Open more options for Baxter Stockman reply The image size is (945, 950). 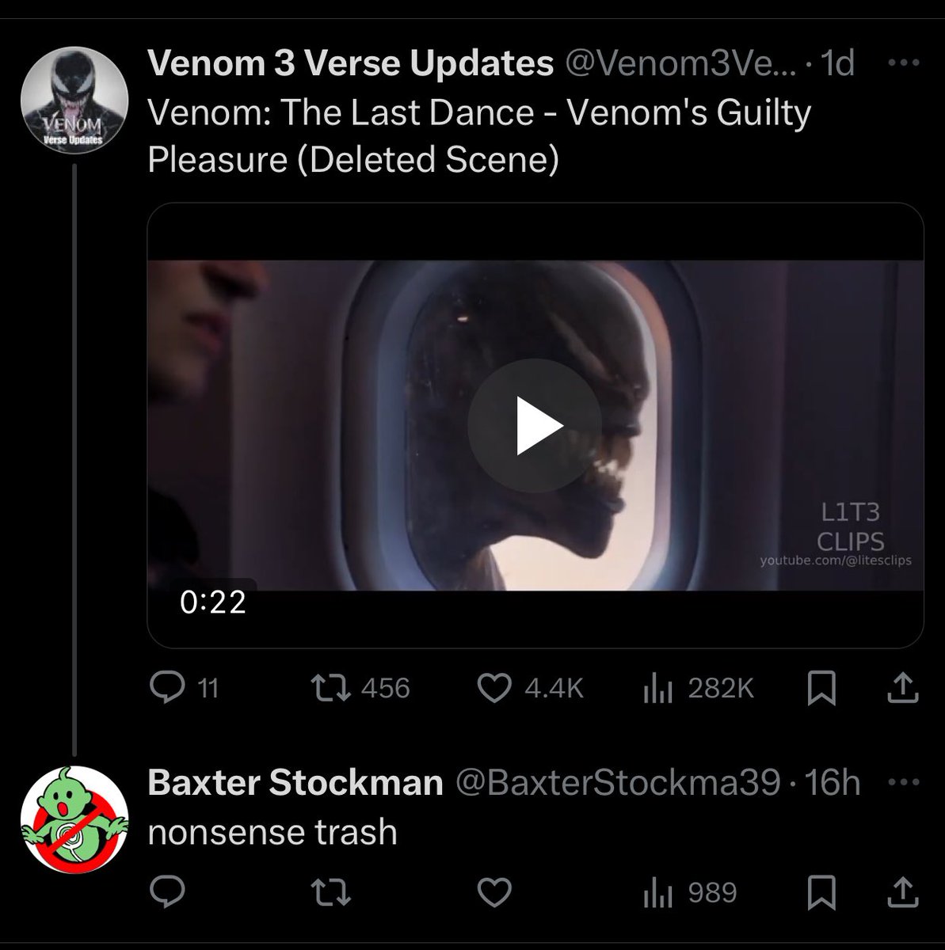[x=903, y=782]
